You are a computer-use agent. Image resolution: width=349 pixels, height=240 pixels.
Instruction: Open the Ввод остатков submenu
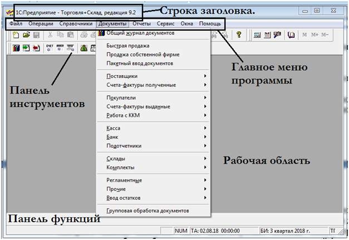(x=154, y=198)
